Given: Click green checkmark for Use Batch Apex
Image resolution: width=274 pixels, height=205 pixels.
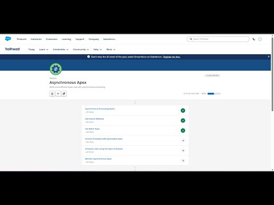Looking at the screenshot, I should (183, 130).
